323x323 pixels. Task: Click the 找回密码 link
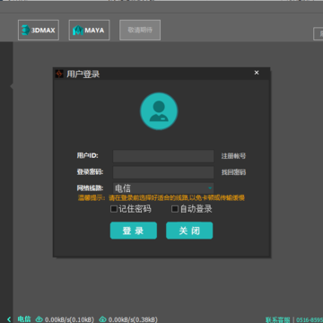click(233, 172)
